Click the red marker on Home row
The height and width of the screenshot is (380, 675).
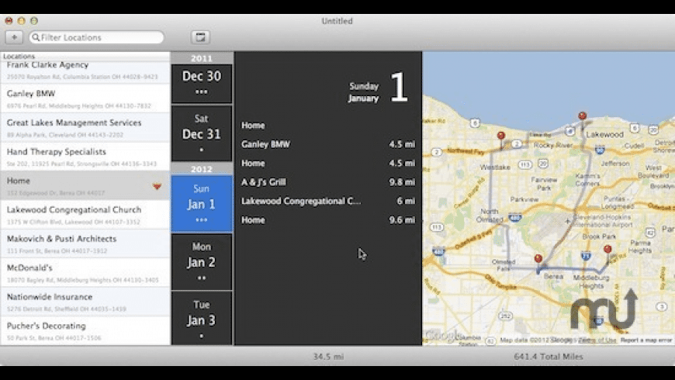157,186
